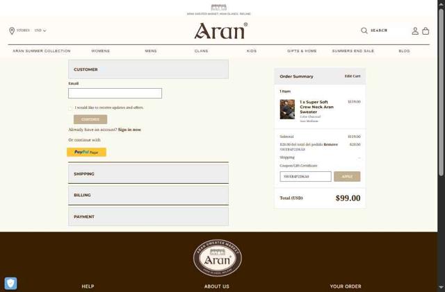Click the coupon code input field
Screen dimensions: 445x292
click(x=305, y=176)
